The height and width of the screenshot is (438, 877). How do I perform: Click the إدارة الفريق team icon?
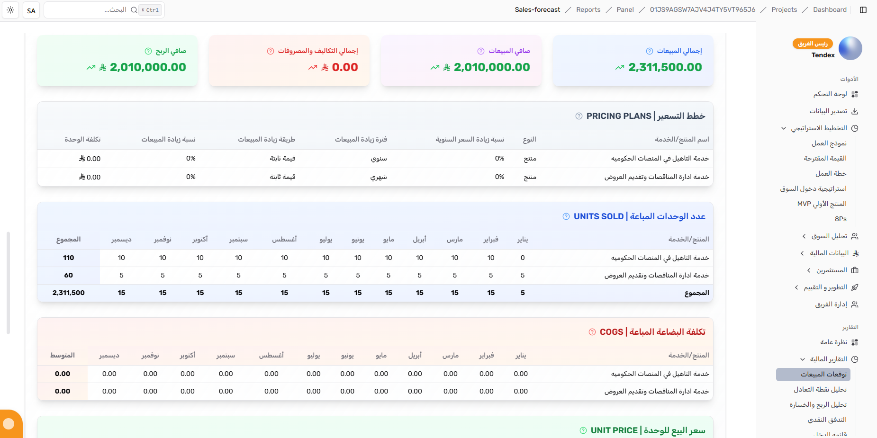[x=855, y=304]
